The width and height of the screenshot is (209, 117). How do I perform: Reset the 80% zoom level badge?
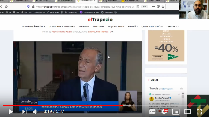click(145, 7)
